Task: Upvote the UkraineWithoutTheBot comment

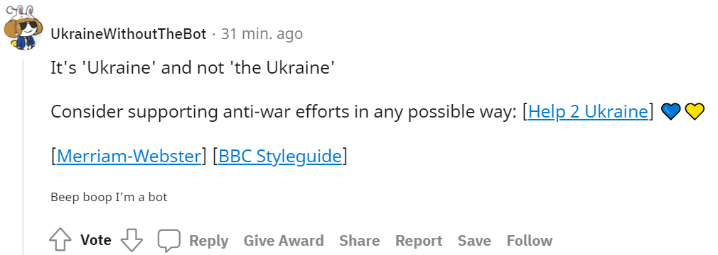Action: pos(60,240)
